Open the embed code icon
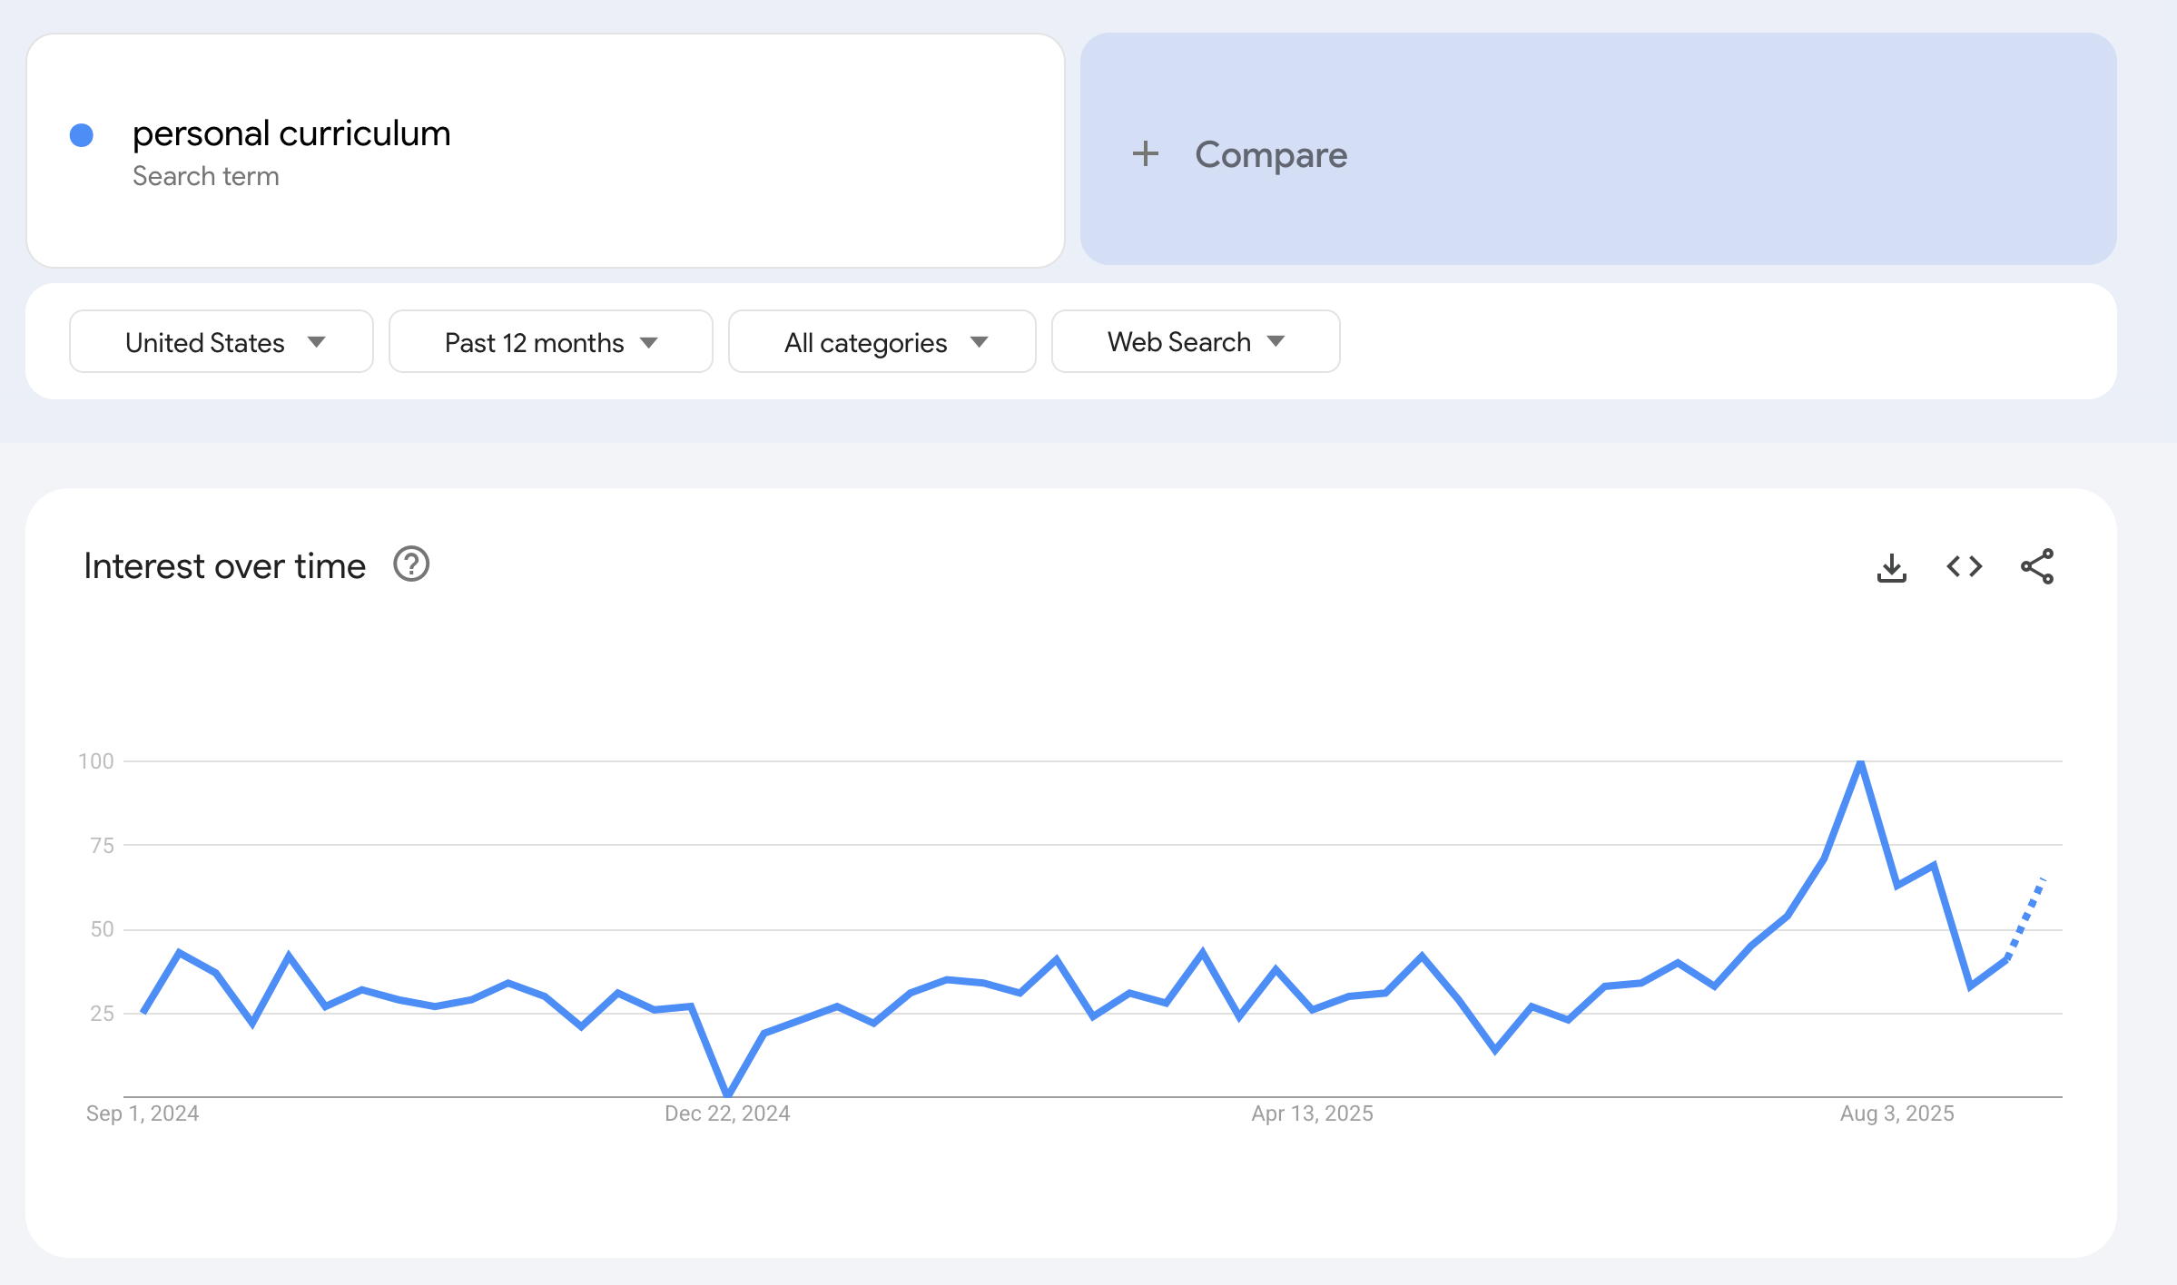This screenshot has height=1285, width=2177. pos(1964,567)
